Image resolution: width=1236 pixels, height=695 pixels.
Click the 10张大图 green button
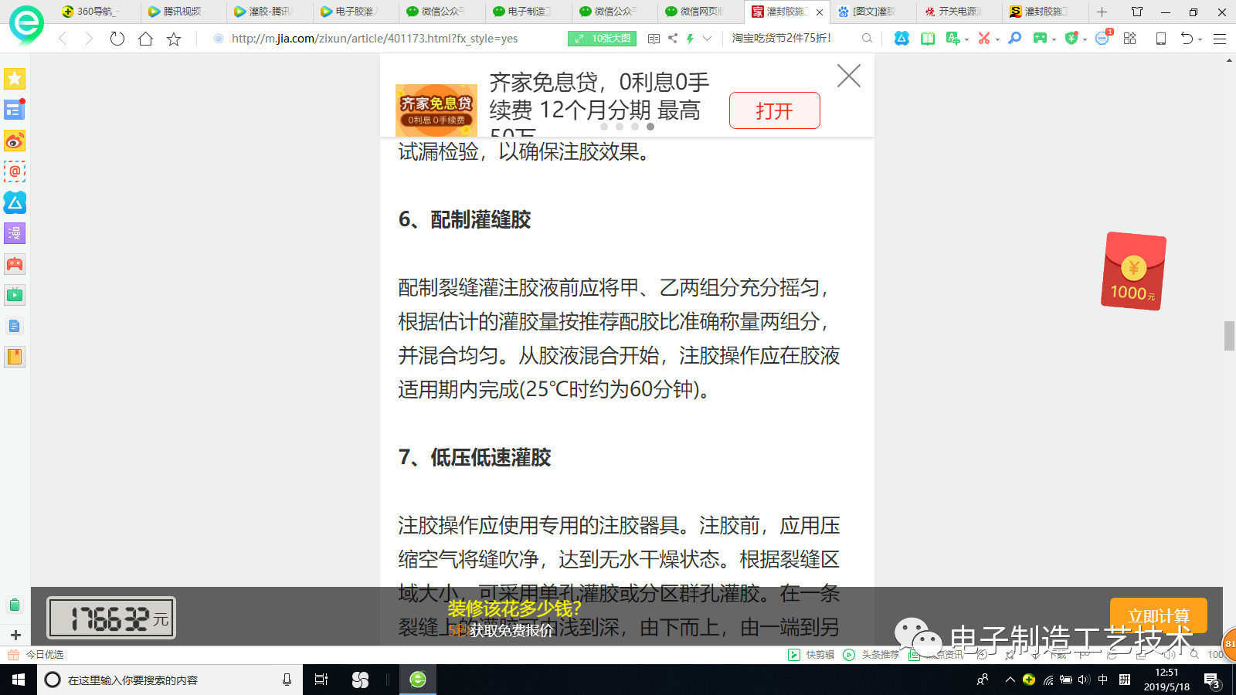[602, 39]
